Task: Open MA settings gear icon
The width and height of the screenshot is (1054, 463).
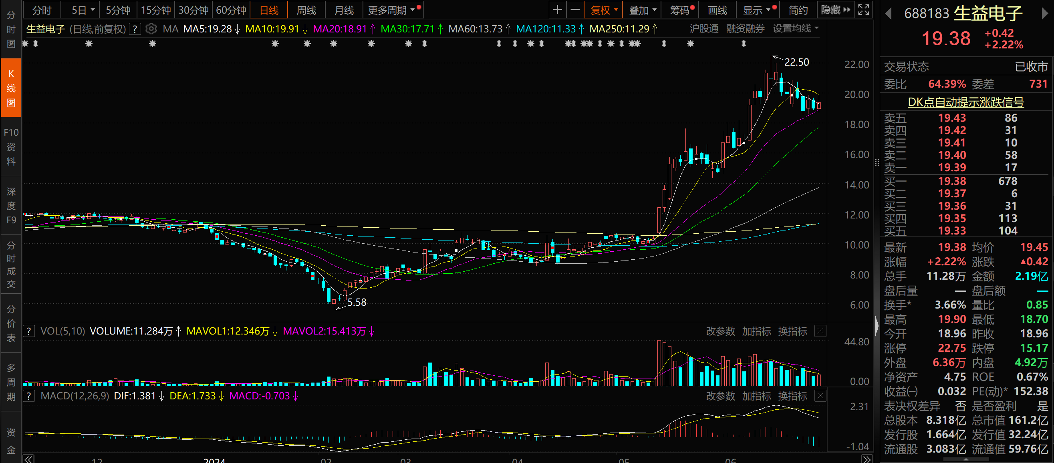Action: click(x=151, y=29)
